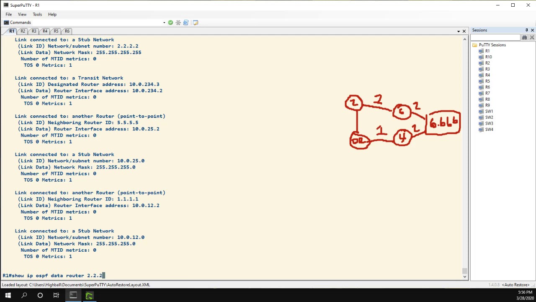The height and width of the screenshot is (302, 536).
Task: Open the View menu
Action: [22, 14]
